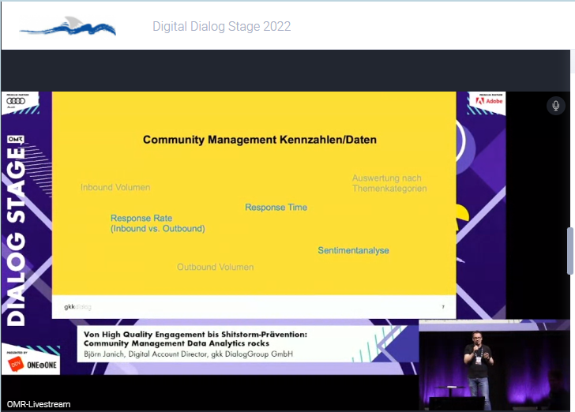This screenshot has width=575, height=412.
Task: Click the 'OMR-Livestream' caption label
Action: click(x=39, y=404)
